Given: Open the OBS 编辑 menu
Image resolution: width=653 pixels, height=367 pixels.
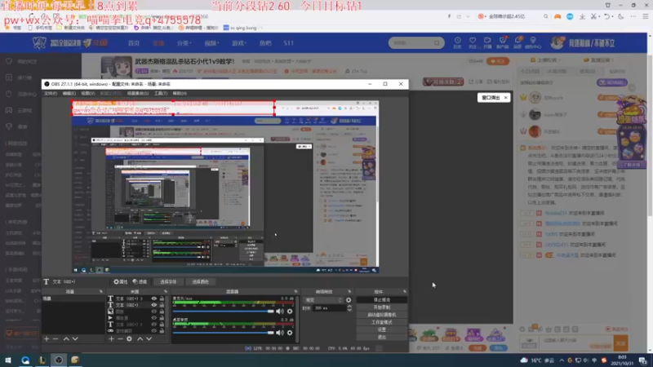Looking at the screenshot, I should point(69,94).
